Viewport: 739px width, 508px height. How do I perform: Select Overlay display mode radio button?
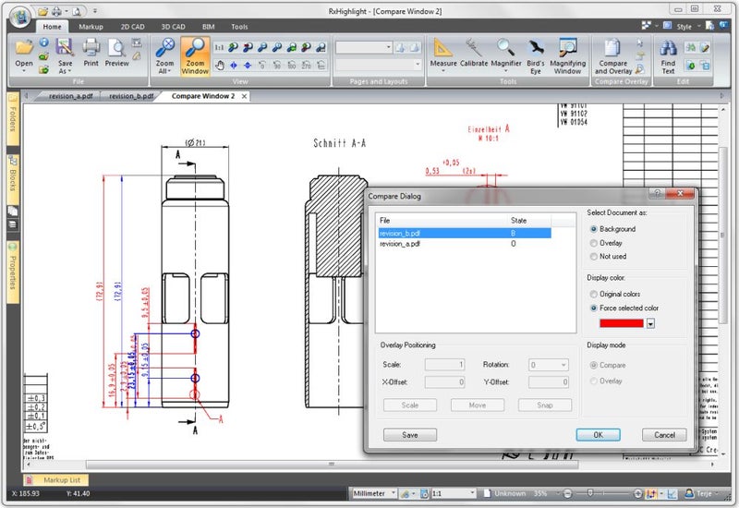point(594,381)
